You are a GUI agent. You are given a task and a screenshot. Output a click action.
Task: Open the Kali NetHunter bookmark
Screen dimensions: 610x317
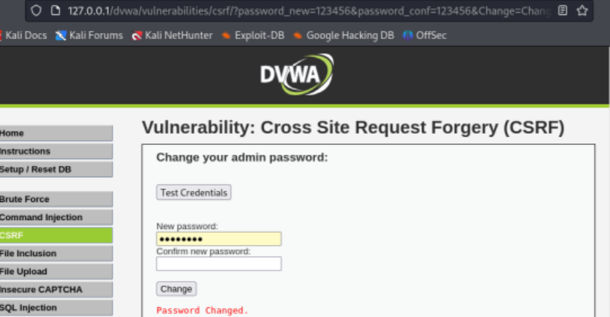(x=172, y=35)
